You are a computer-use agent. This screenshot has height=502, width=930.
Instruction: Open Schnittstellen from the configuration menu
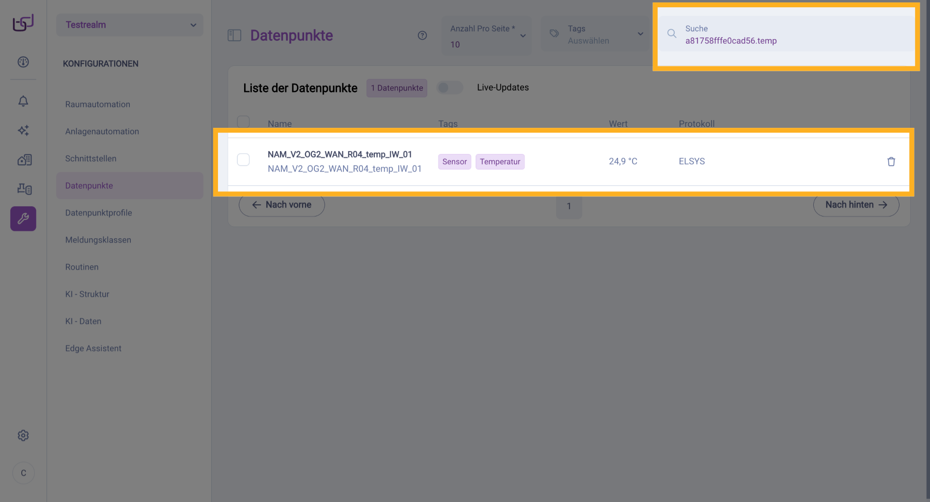click(x=91, y=158)
